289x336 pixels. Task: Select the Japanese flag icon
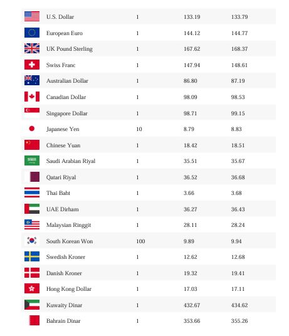coord(32,129)
